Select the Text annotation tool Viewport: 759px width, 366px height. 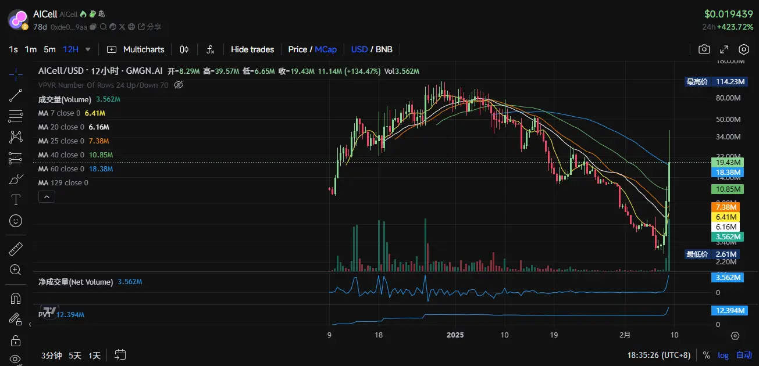(x=16, y=200)
